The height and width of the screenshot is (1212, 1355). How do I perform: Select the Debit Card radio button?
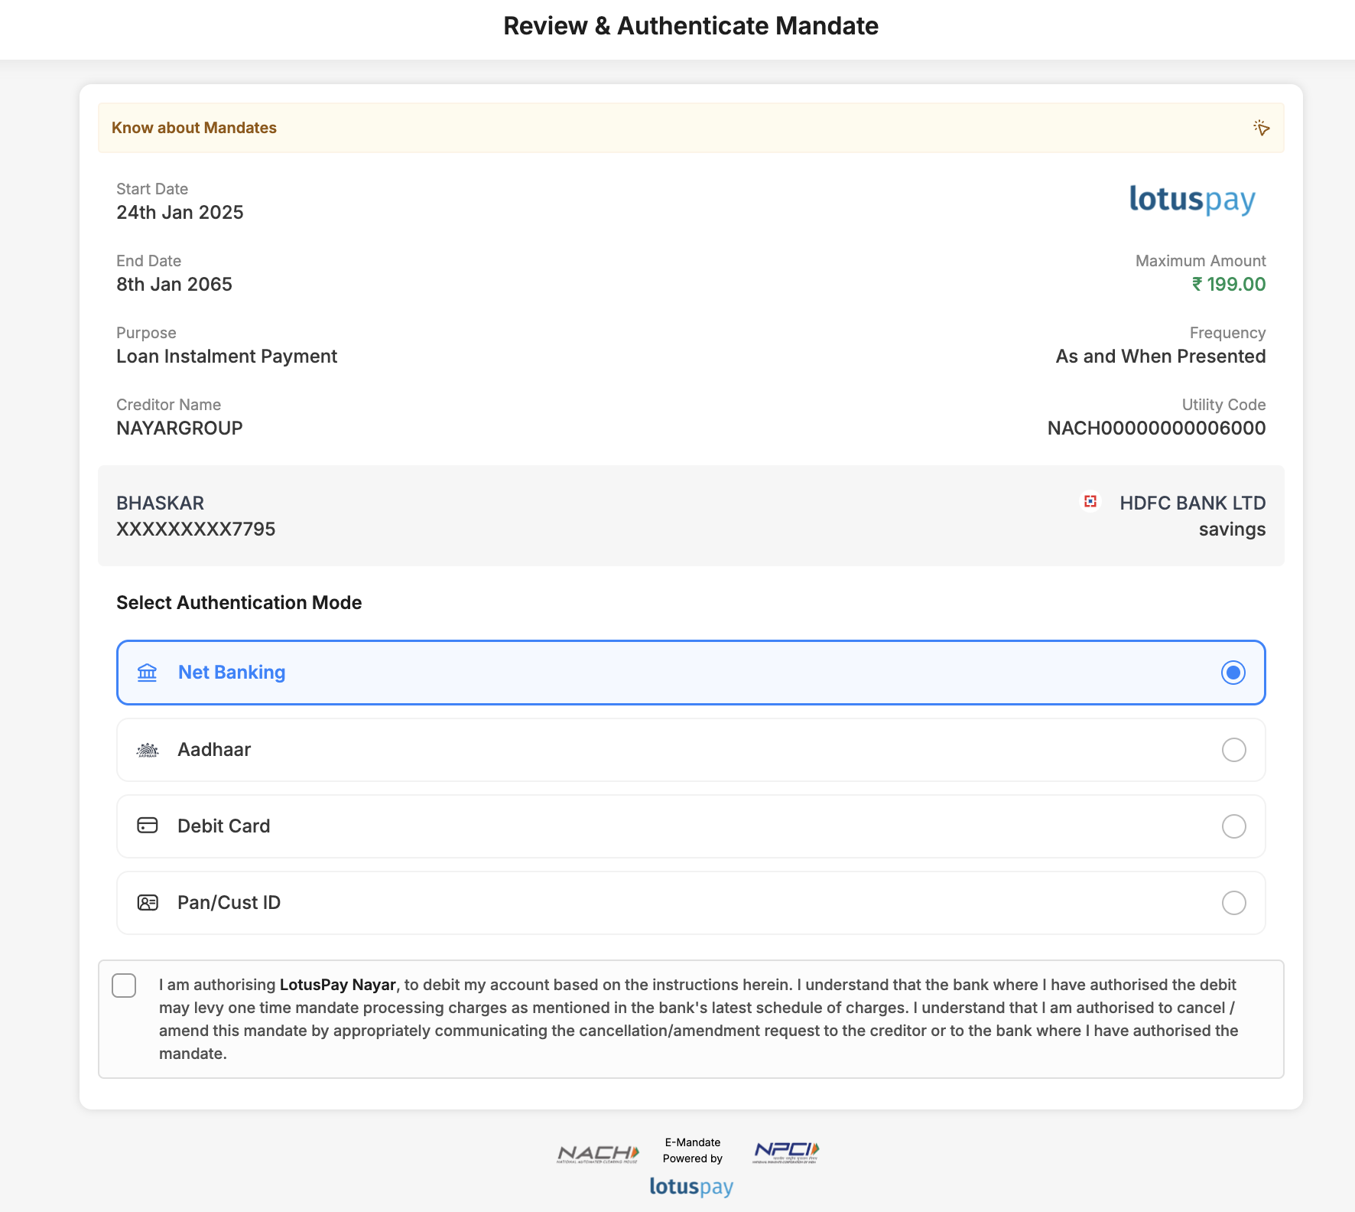coord(1233,826)
